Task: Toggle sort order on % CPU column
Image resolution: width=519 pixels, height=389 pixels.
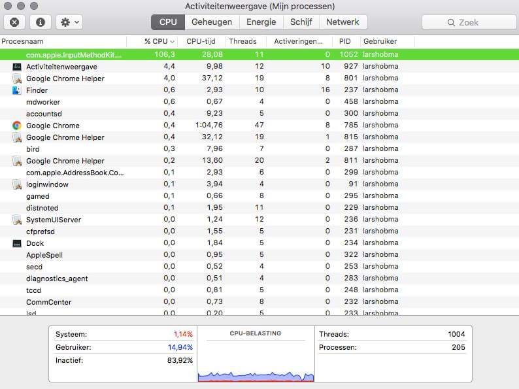Action: pos(152,41)
